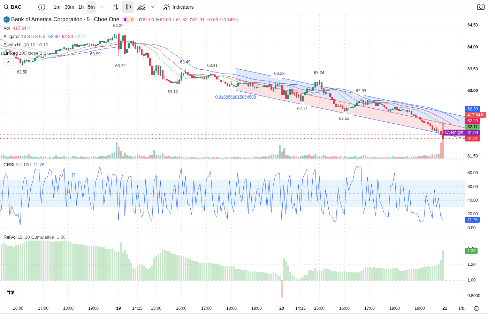Click the Bank of America logo icon
The height and width of the screenshot is (331, 495).
pos(6,20)
